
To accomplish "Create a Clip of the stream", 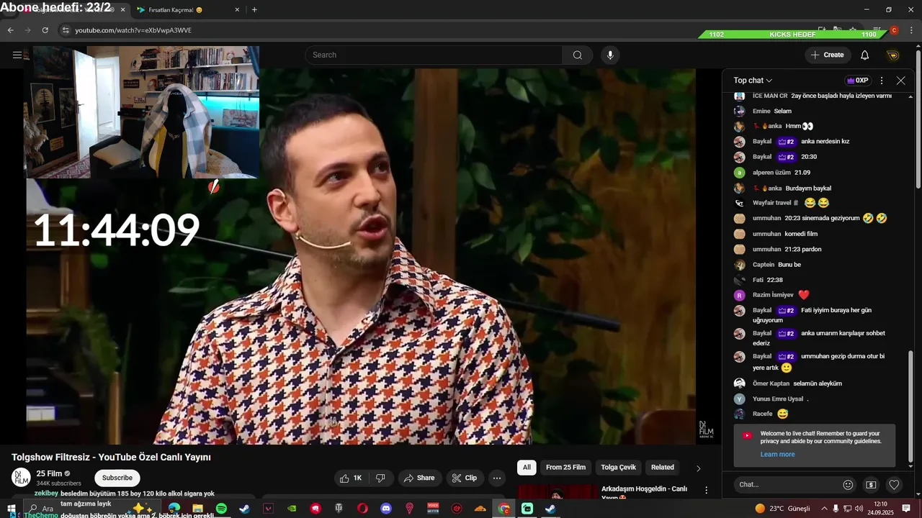I will pyautogui.click(x=465, y=478).
